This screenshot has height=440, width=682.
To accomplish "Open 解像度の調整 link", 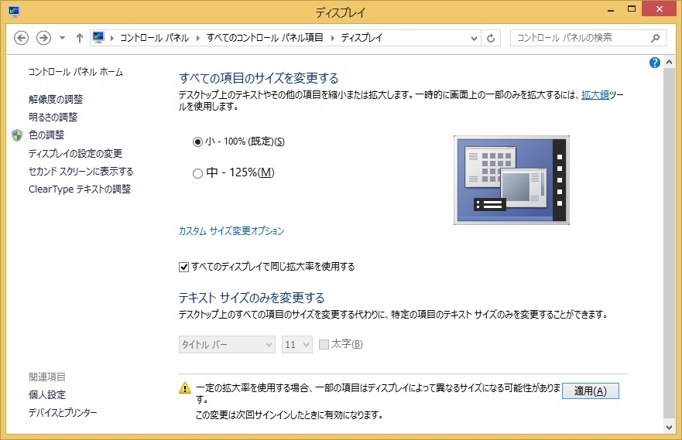I will click(56, 99).
